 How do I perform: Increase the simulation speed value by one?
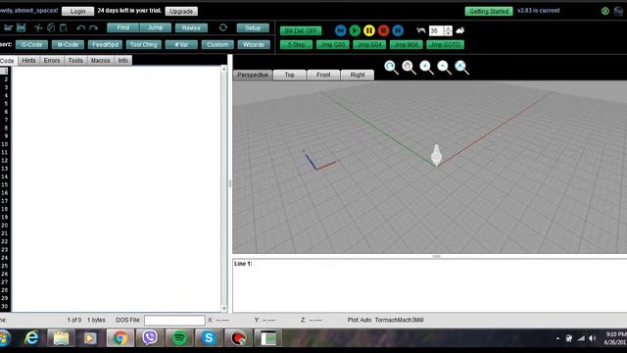449,28
